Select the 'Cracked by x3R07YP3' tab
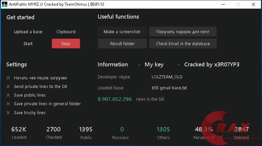The height and width of the screenshot is (146, 262). tap(212, 64)
